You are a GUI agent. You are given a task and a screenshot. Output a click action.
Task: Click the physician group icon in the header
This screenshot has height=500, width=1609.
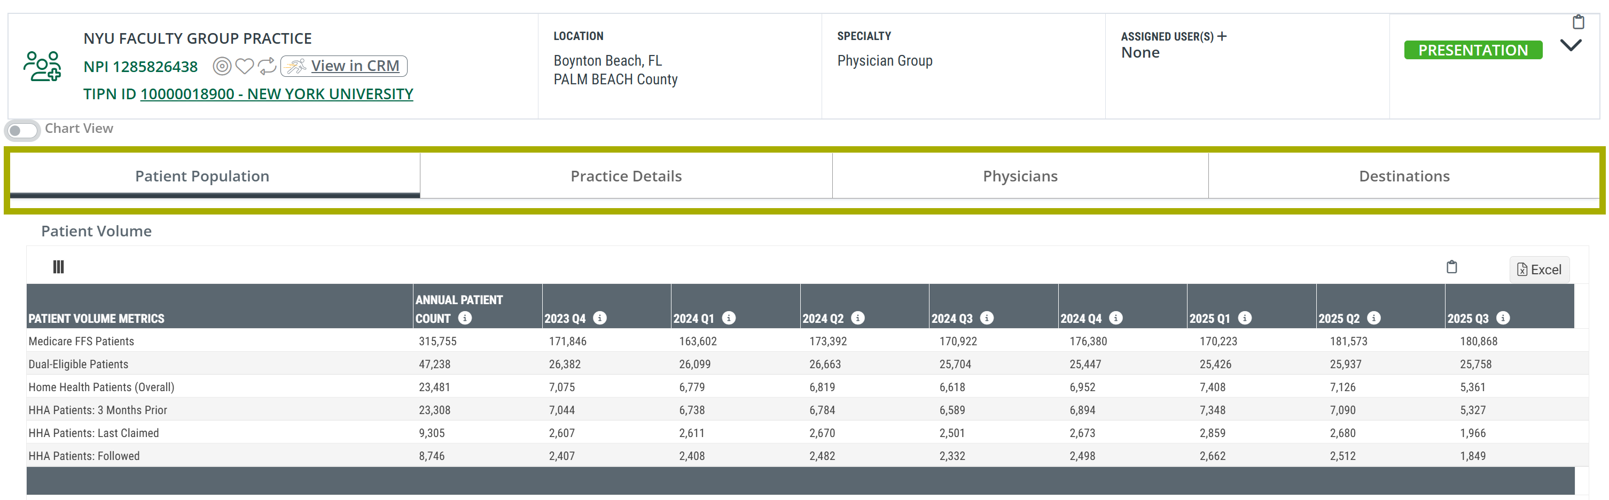click(x=43, y=66)
